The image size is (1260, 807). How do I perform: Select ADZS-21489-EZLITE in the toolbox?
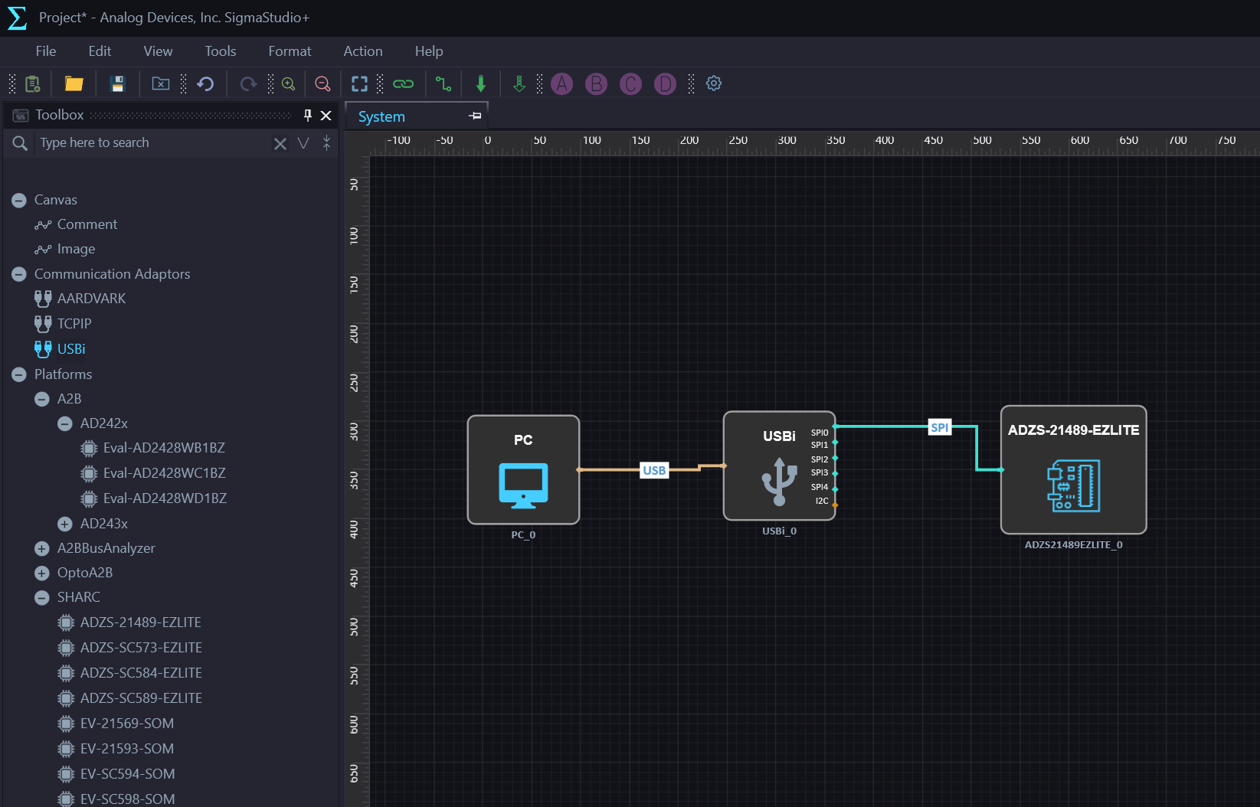pyautogui.click(x=129, y=622)
